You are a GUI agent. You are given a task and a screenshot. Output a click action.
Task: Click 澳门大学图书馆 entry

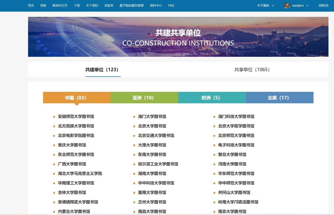152,116
